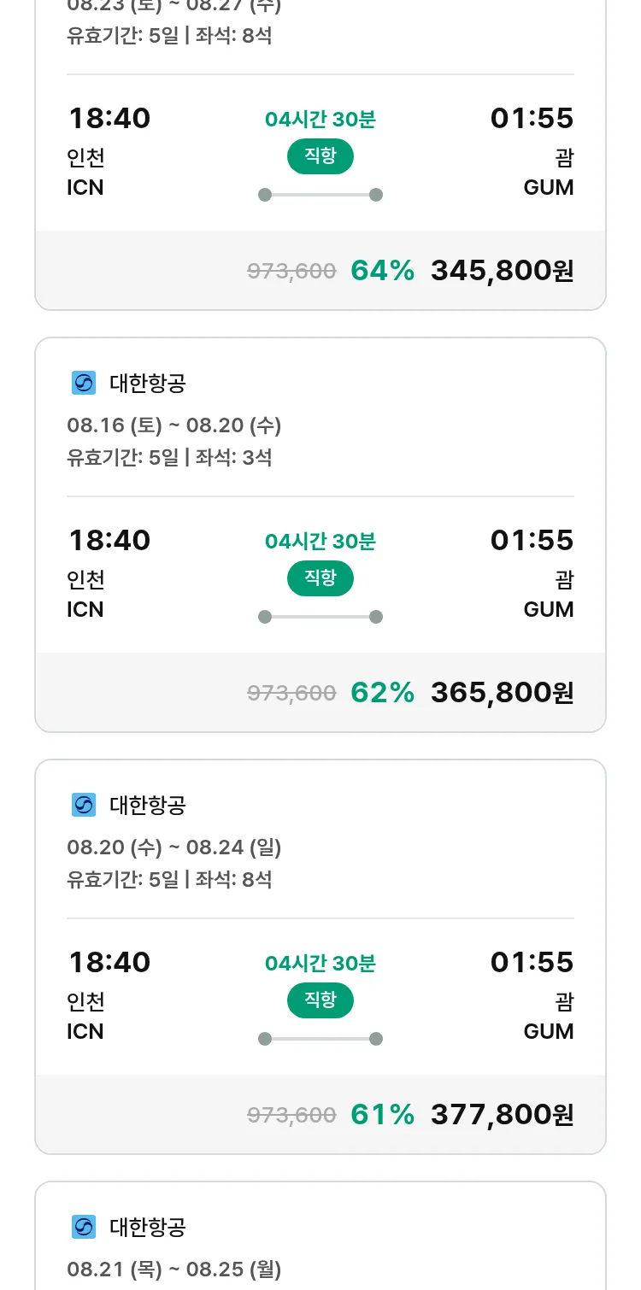
Task: Select the 377,800원 discounted fare
Action: pyautogui.click(x=502, y=1115)
